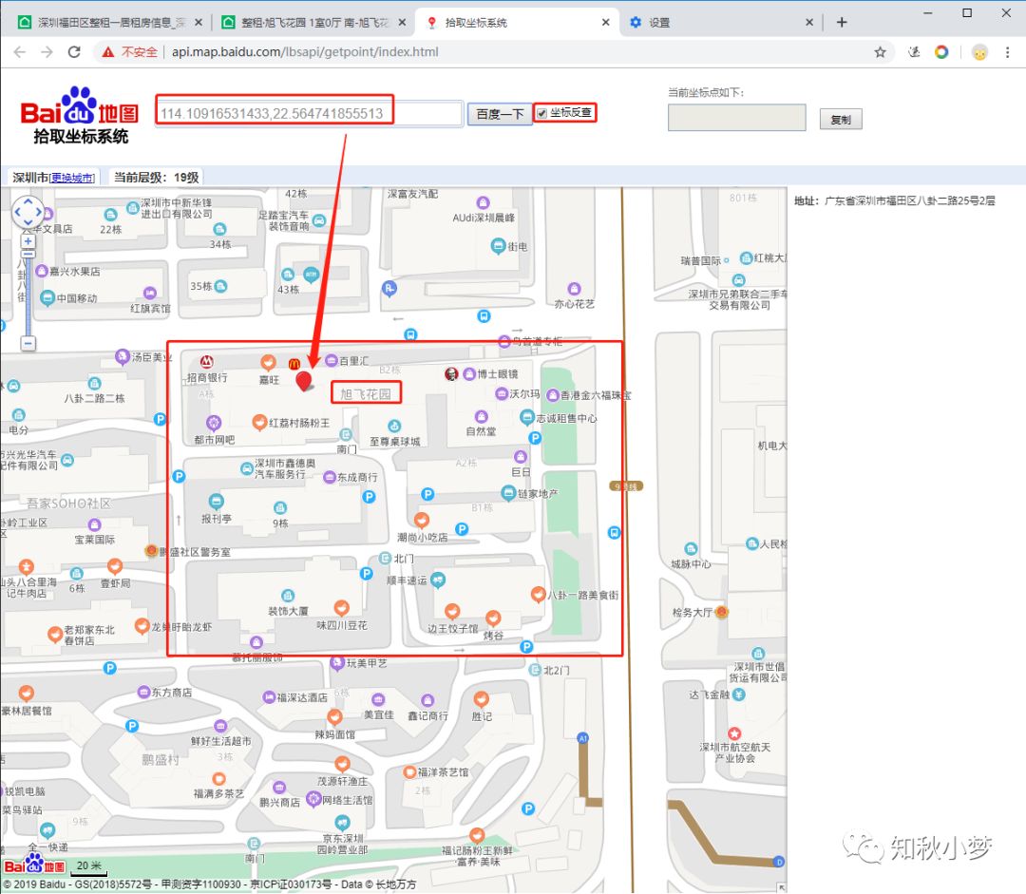Screen dimensions: 1026x894
Task: Click the 潮尚小吃店 restaurant icon
Action: 422,521
